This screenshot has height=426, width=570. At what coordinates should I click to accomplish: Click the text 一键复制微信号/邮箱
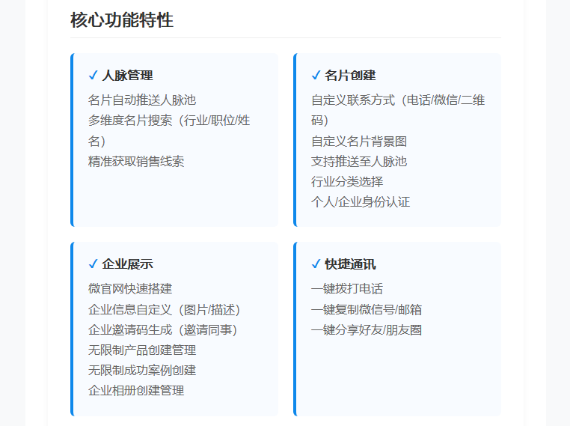point(367,310)
